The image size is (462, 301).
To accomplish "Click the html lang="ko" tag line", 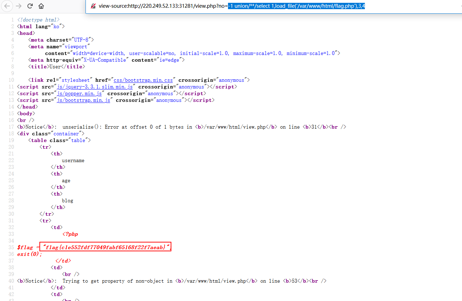I will 41,26.
